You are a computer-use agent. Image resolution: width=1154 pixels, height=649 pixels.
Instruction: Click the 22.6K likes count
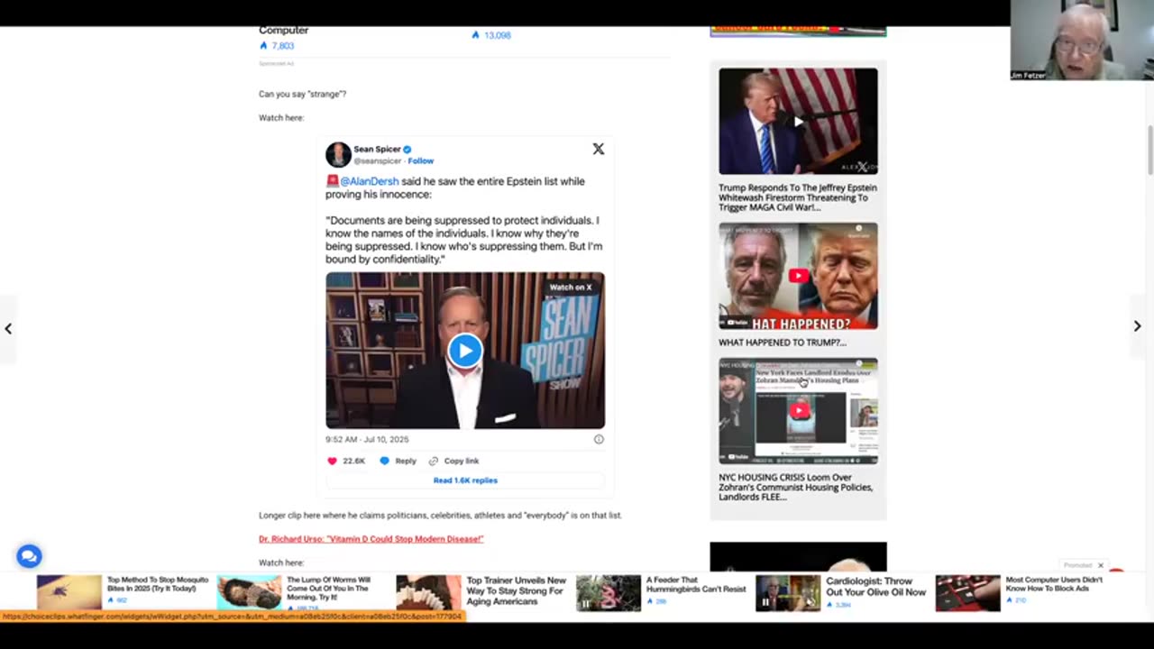(x=354, y=461)
